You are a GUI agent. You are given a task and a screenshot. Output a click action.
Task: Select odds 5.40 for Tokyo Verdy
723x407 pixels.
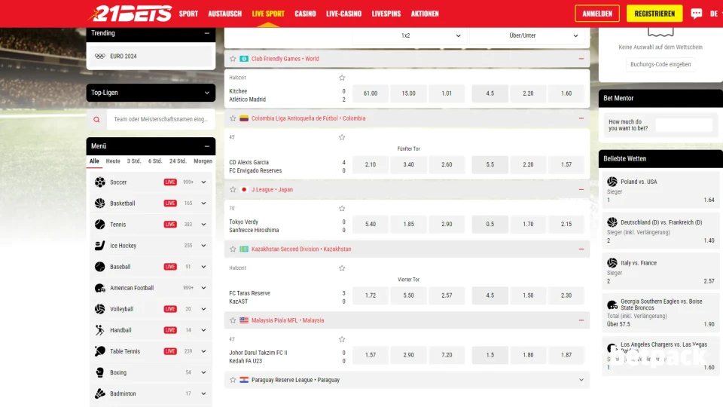pyautogui.click(x=371, y=224)
